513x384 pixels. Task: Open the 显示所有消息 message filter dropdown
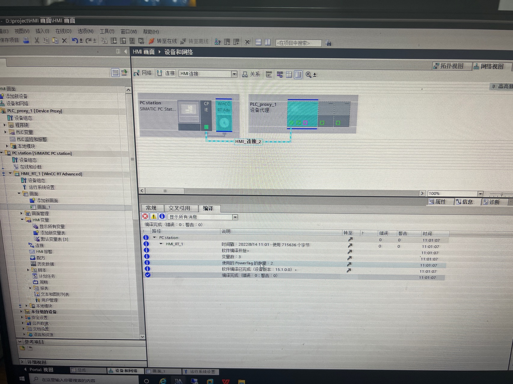tap(235, 217)
